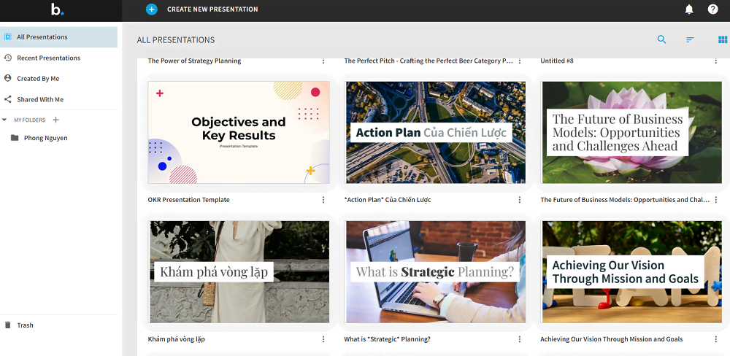The image size is (730, 356).
Task: Click CREATE NEW PRESENTATION text
Action: click(x=212, y=9)
